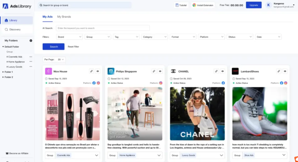Screen dimensions: 298x162
Task: Open Home Appliance group options menu
Action: coord(31,62)
